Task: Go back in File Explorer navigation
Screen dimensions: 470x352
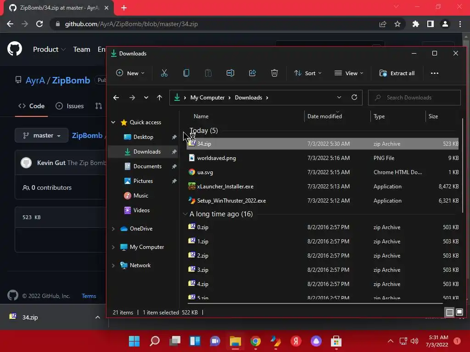Action: tap(116, 98)
